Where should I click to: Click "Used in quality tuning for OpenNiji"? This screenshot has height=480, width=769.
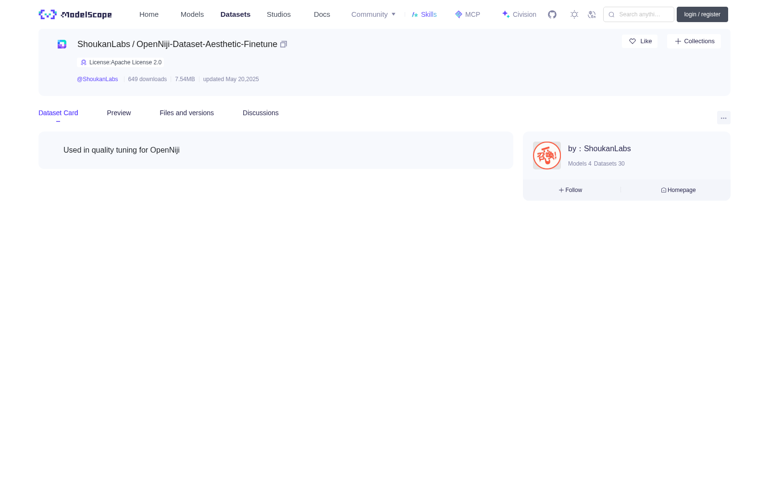click(122, 150)
